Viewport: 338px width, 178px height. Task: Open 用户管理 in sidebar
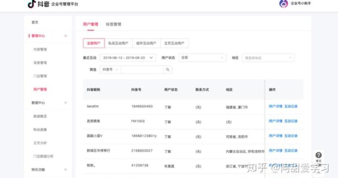tap(40, 89)
